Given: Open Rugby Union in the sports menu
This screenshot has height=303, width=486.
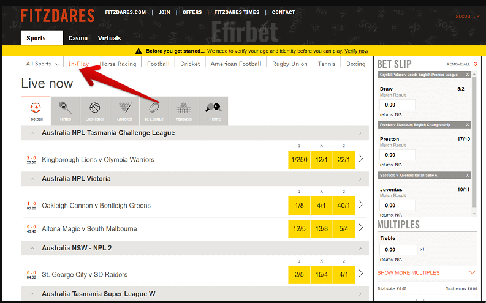Looking at the screenshot, I should pos(290,64).
